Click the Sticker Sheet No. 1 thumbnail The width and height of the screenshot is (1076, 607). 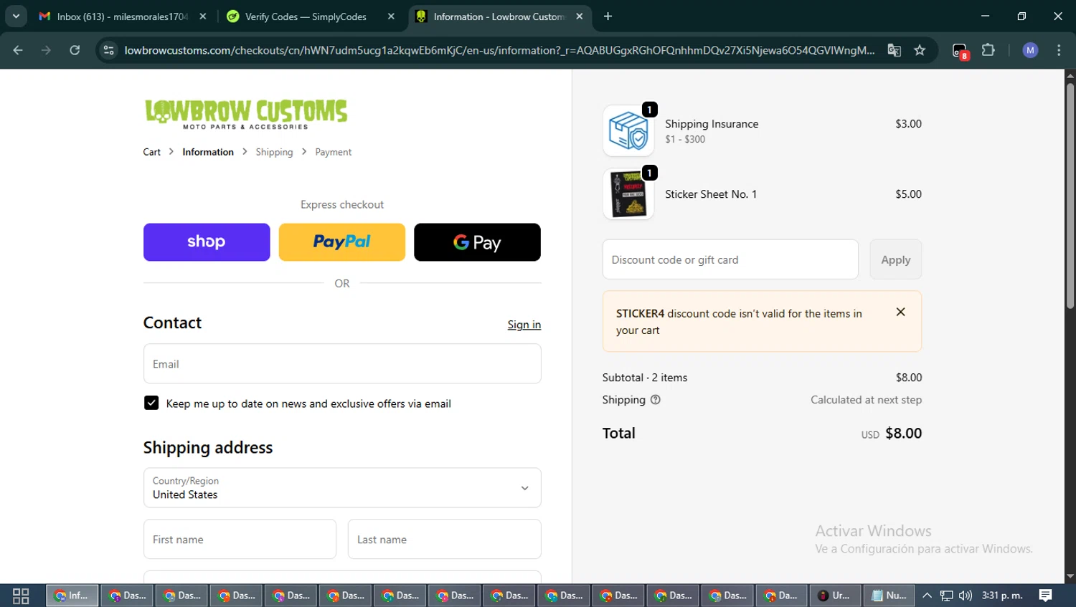628,194
